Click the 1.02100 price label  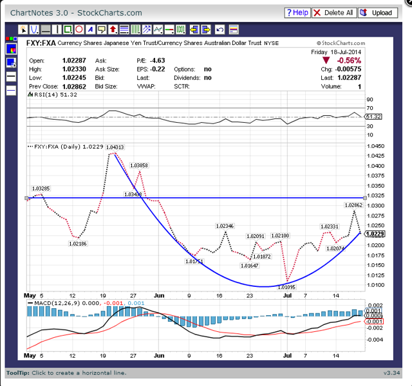coord(280,235)
